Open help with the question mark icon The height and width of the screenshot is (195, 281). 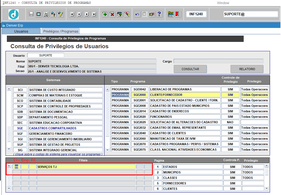[159, 14]
